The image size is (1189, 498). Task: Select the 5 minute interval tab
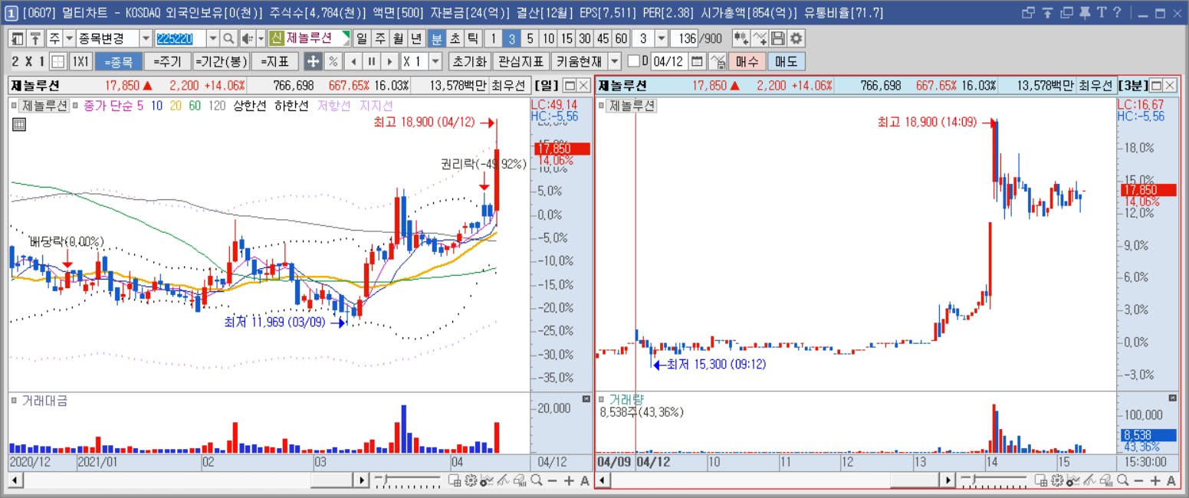click(x=530, y=38)
